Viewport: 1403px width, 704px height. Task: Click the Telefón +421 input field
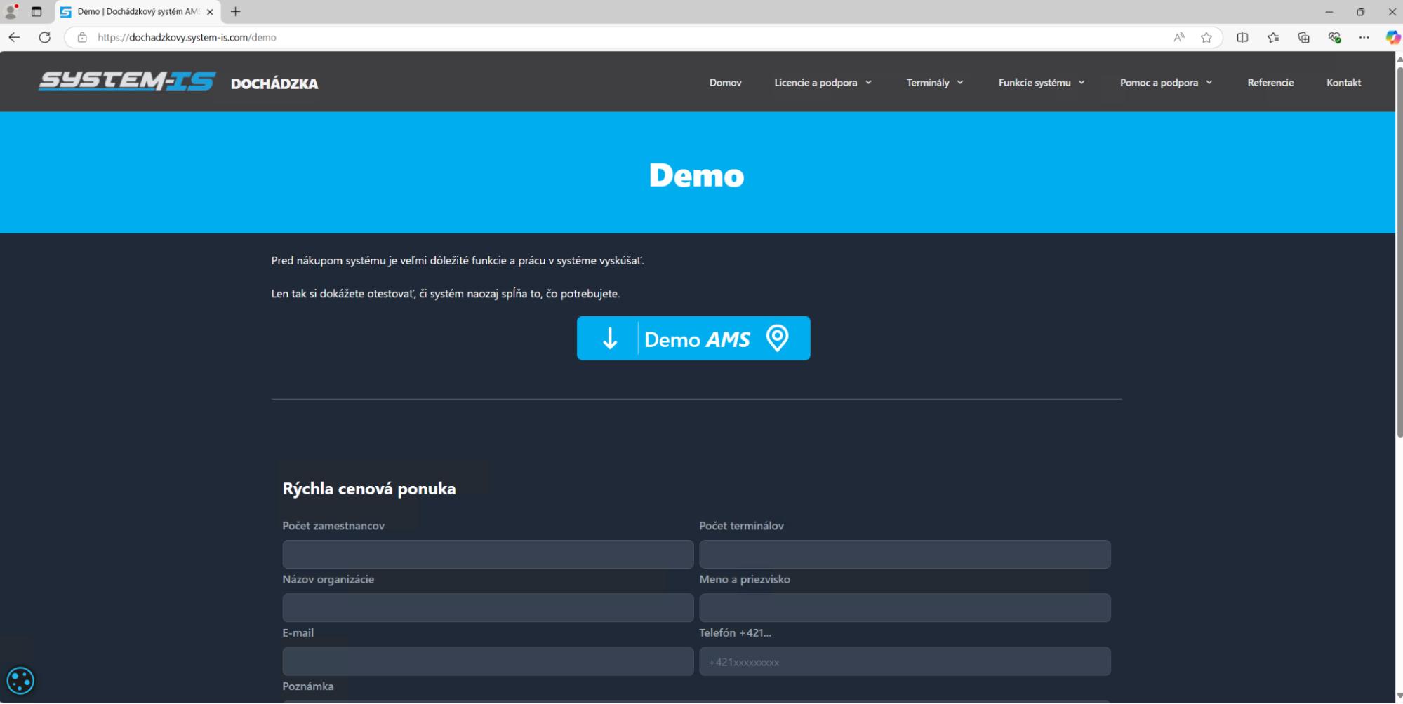pos(904,662)
